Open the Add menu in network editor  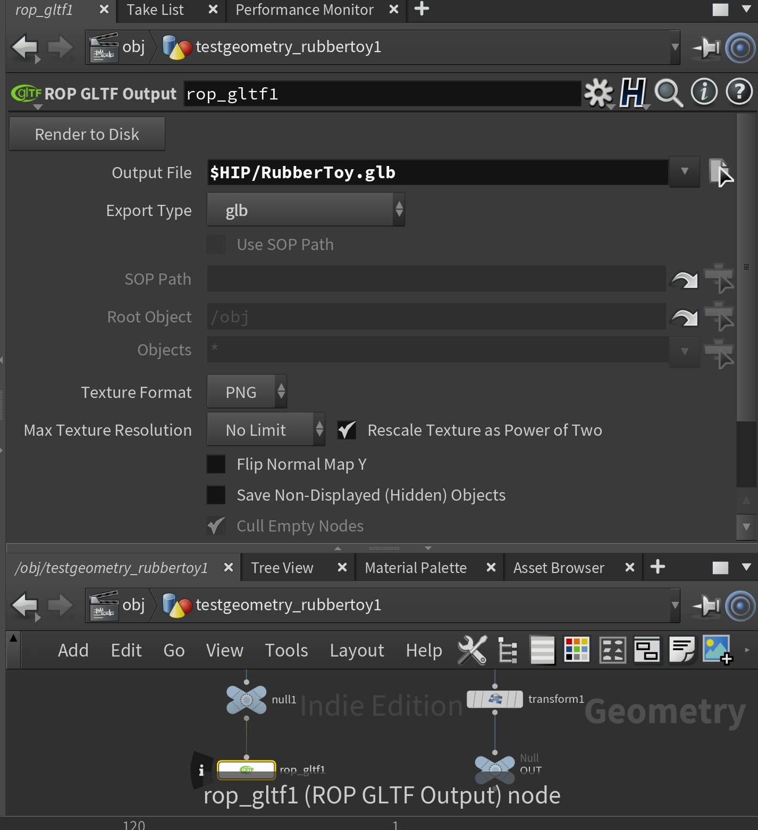tap(73, 650)
